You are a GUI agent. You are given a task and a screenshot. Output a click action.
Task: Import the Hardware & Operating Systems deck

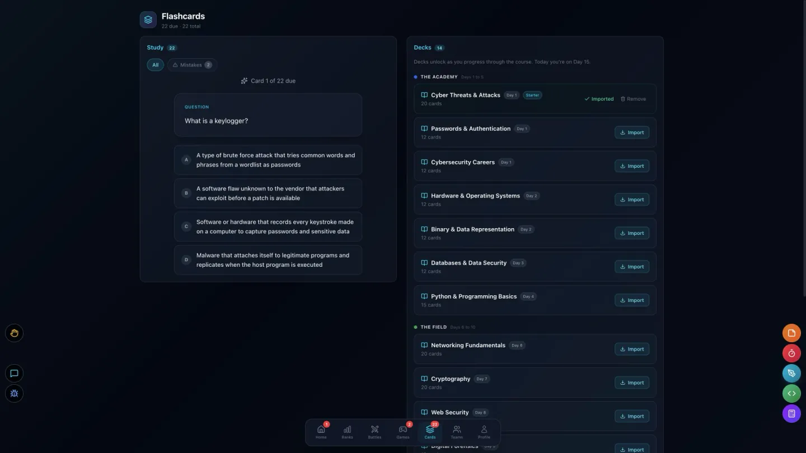point(632,200)
